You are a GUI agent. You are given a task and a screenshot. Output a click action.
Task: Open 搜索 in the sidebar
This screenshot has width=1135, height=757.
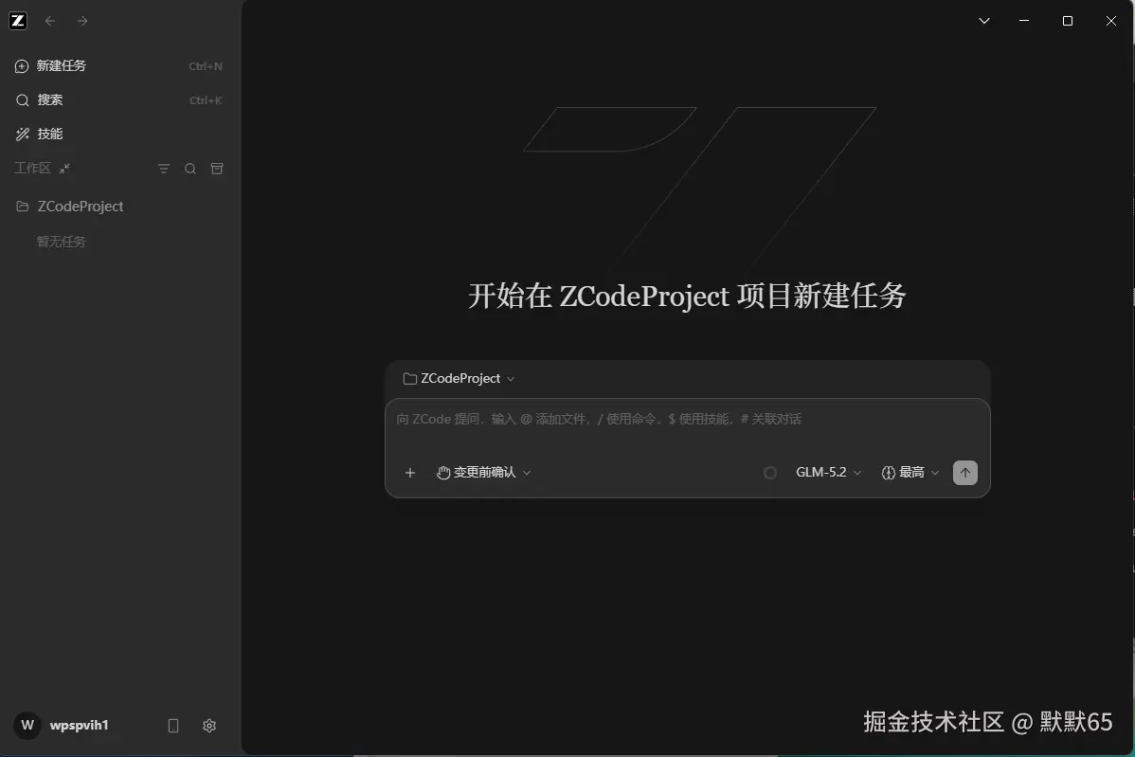(x=119, y=99)
